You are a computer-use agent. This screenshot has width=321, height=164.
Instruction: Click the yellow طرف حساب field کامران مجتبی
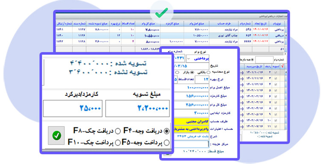coord(191,122)
